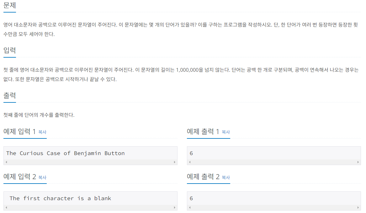Screen dimensions: 366x213
Task: Click the 출력 section heading
Action: pyautogui.click(x=10, y=96)
